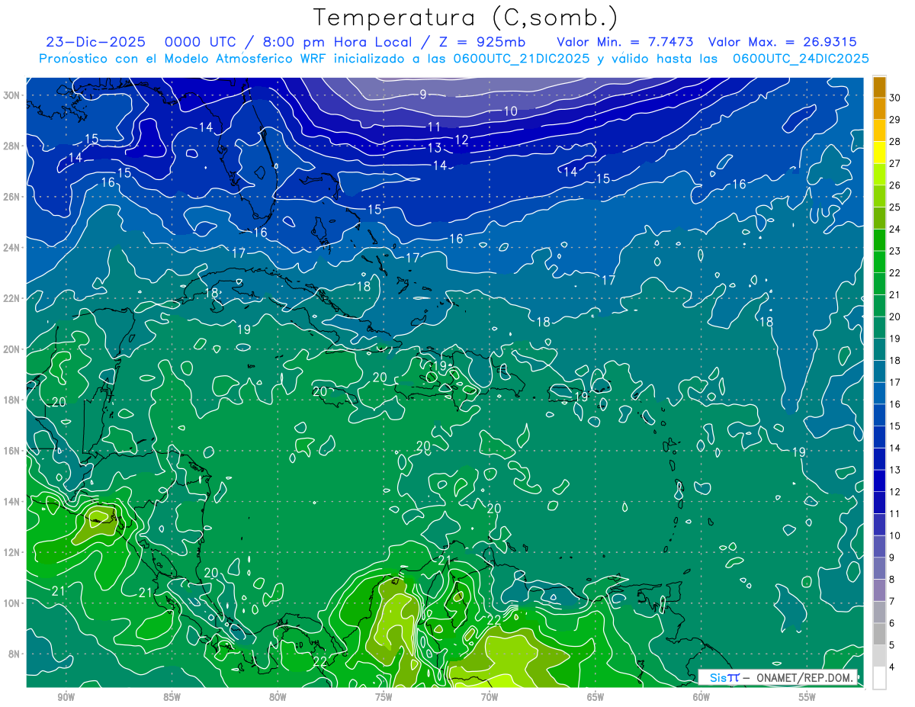Click the 'Temperatura (C,somb.)' chart title

pyautogui.click(x=465, y=18)
